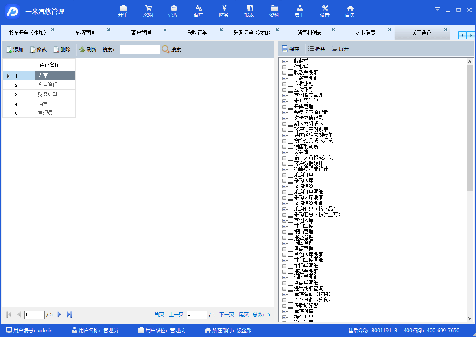Check the 收款单 permission checkbox

[290, 61]
